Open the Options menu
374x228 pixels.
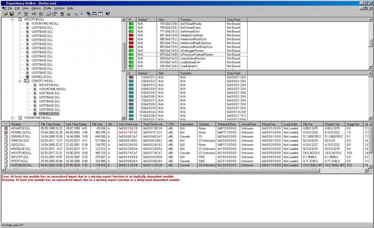[36, 8]
